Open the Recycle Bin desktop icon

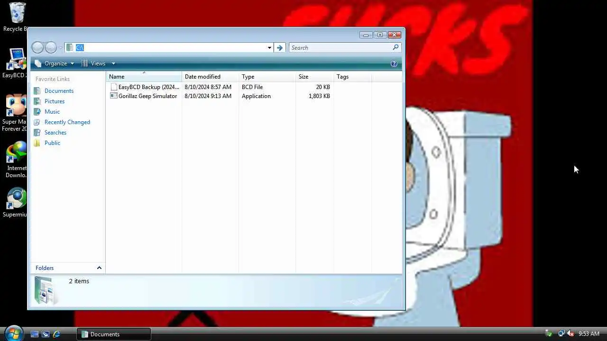(x=17, y=13)
